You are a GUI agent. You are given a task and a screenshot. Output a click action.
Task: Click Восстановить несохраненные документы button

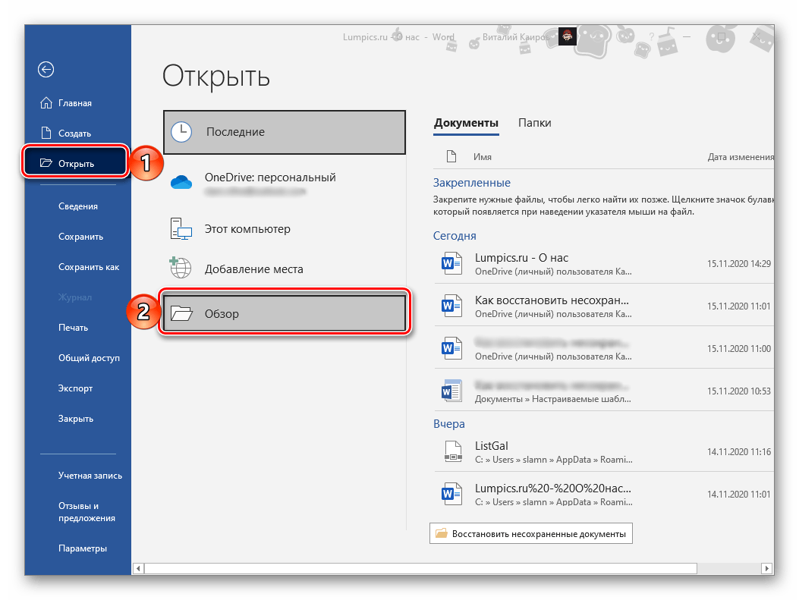tap(531, 533)
